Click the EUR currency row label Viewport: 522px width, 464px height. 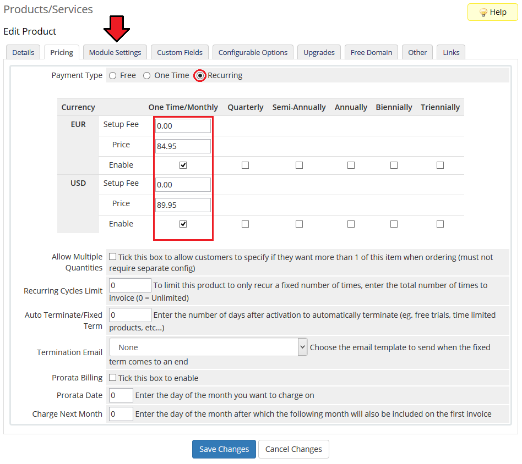point(78,124)
